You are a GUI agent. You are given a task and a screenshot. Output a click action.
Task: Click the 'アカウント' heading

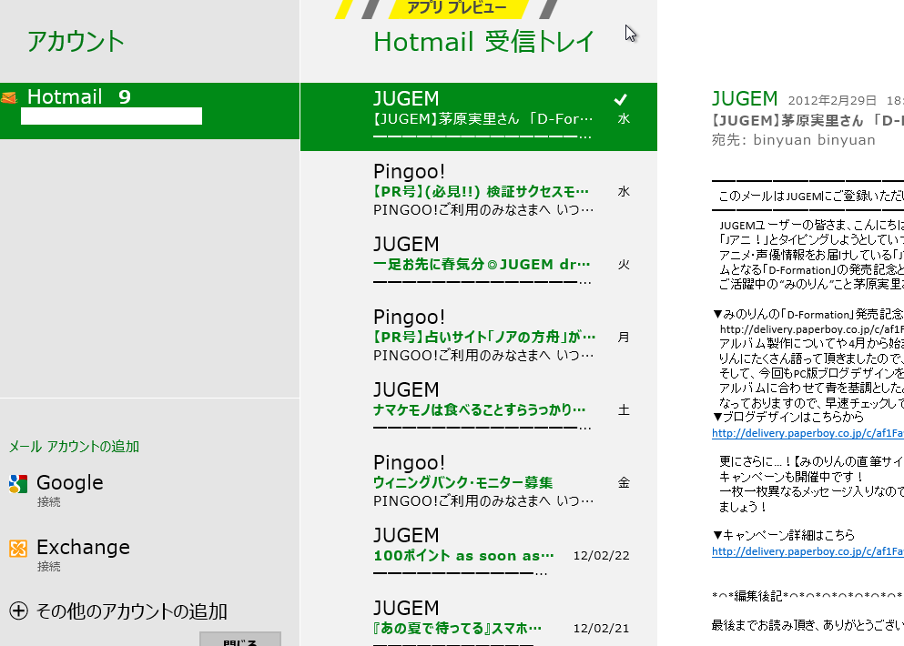[76, 42]
